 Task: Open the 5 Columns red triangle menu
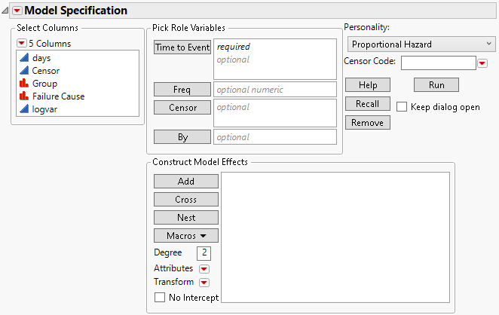[x=21, y=44]
